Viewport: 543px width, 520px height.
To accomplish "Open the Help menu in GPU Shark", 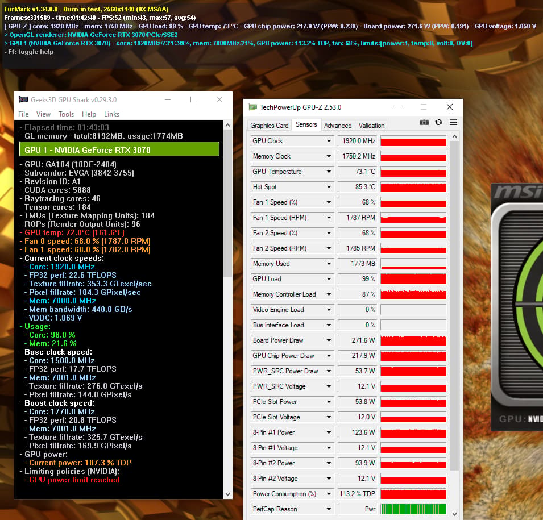I will pyautogui.click(x=89, y=114).
